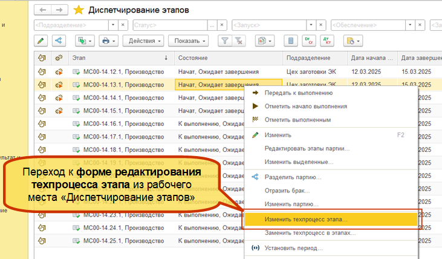Click start date 12.03.2025 in first row

tap(366, 71)
